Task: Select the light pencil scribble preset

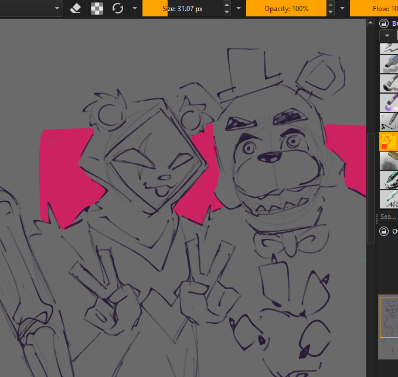Action: pyautogui.click(x=389, y=199)
